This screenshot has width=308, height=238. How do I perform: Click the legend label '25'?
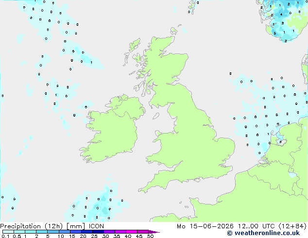(x=94, y=236)
